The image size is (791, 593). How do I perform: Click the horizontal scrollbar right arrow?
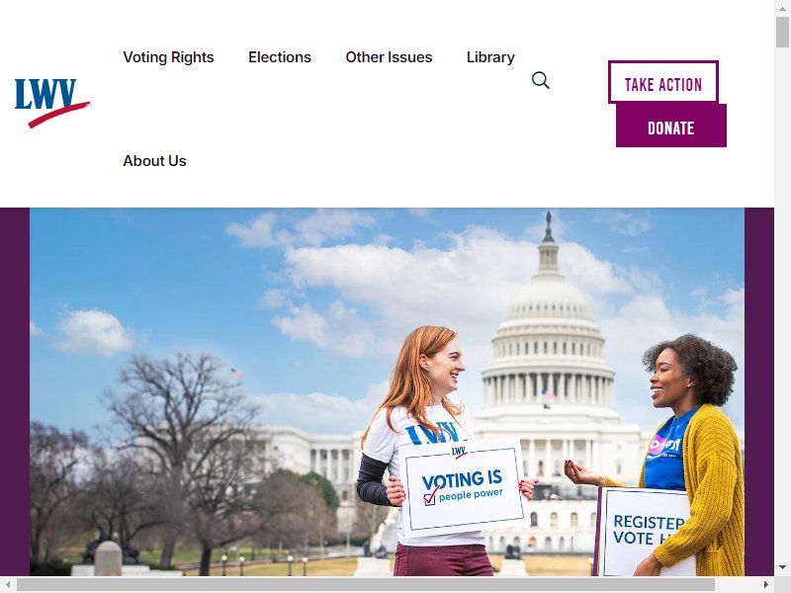click(766, 585)
